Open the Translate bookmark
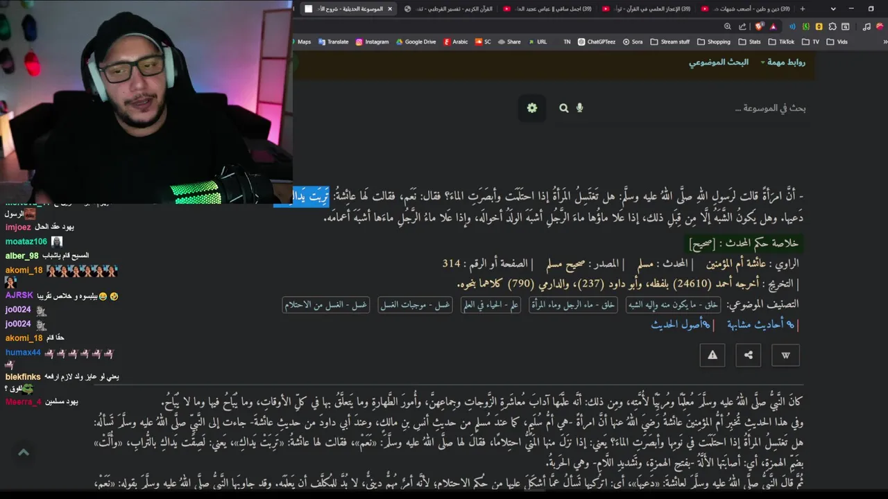The image size is (888, 499). 334,42
